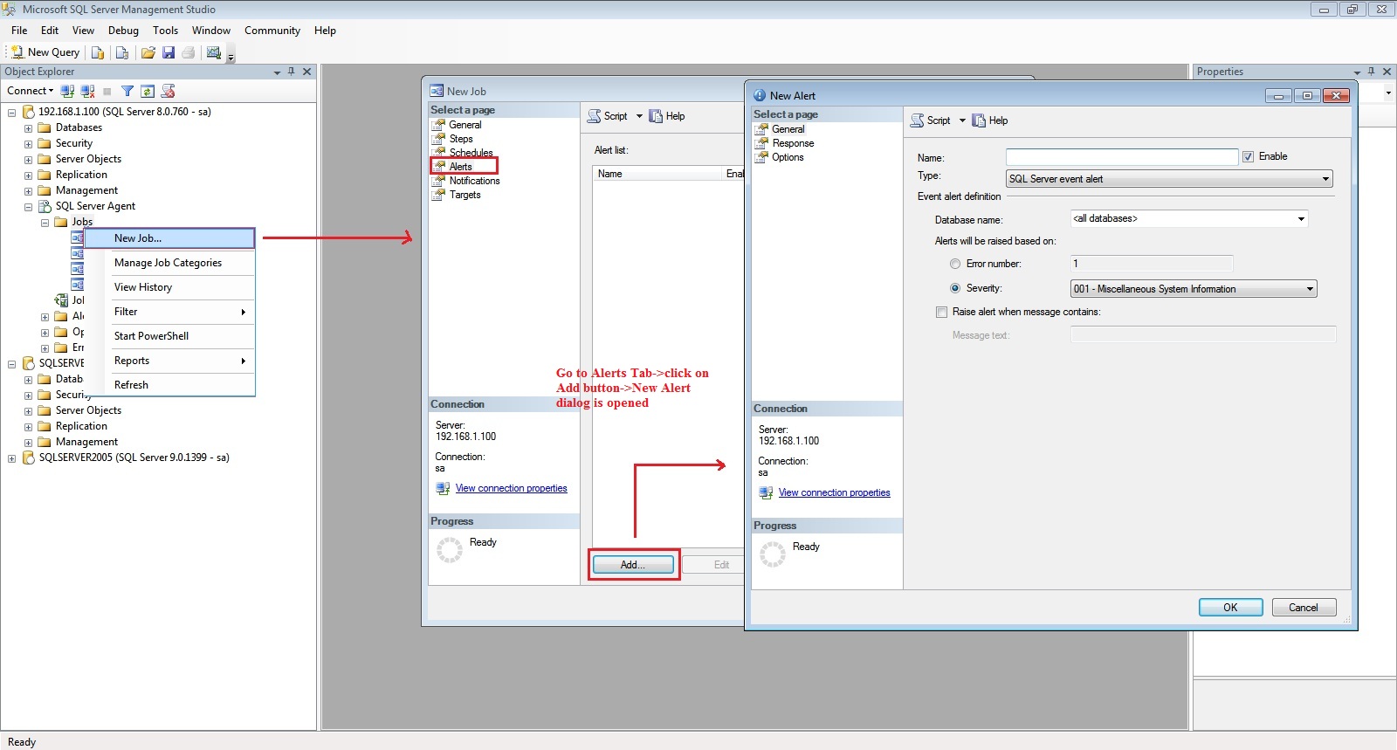
Task: Click the Connect Object Explorer icon
Action: 67,91
